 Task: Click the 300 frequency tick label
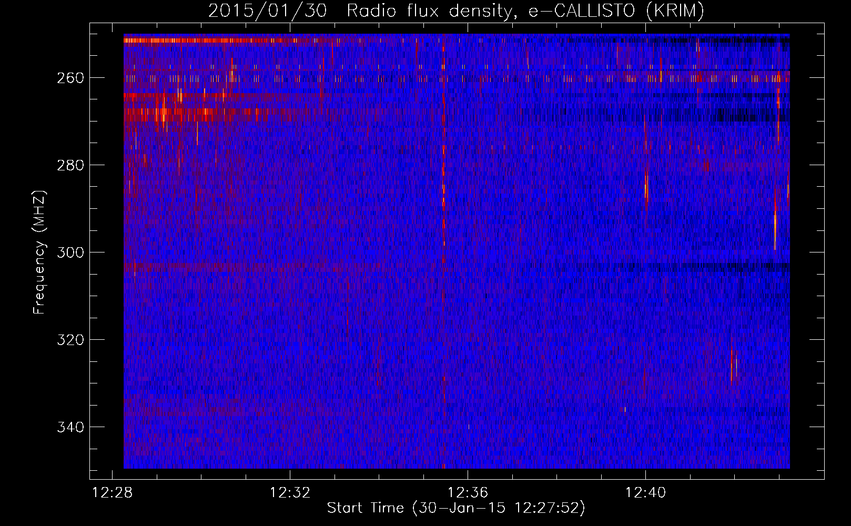coord(70,252)
